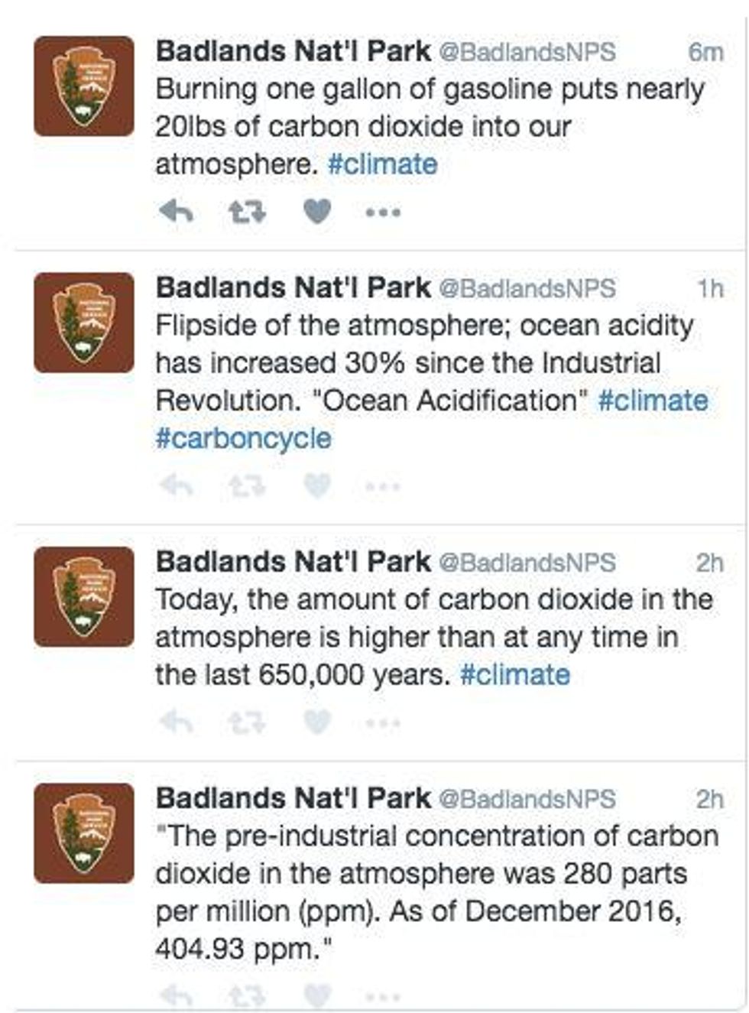Open more menu on ocean acidity tweet
Screen dimensions: 749x1013
[383, 485]
